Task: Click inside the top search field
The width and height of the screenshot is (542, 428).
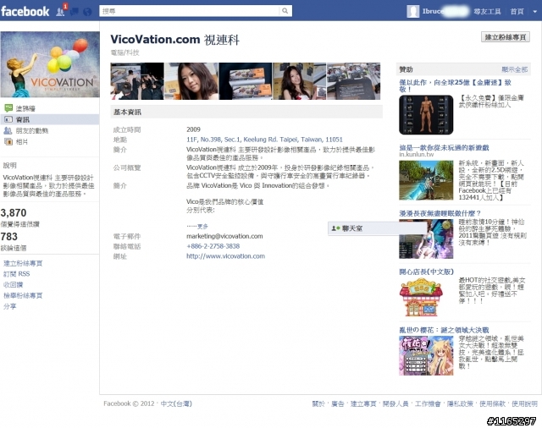Action: pyautogui.click(x=190, y=11)
